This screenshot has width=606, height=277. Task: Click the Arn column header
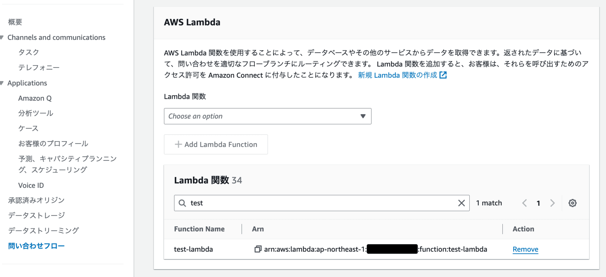(258, 229)
